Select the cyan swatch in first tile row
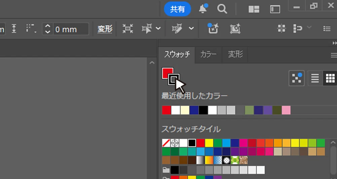 pyautogui.click(x=226, y=143)
